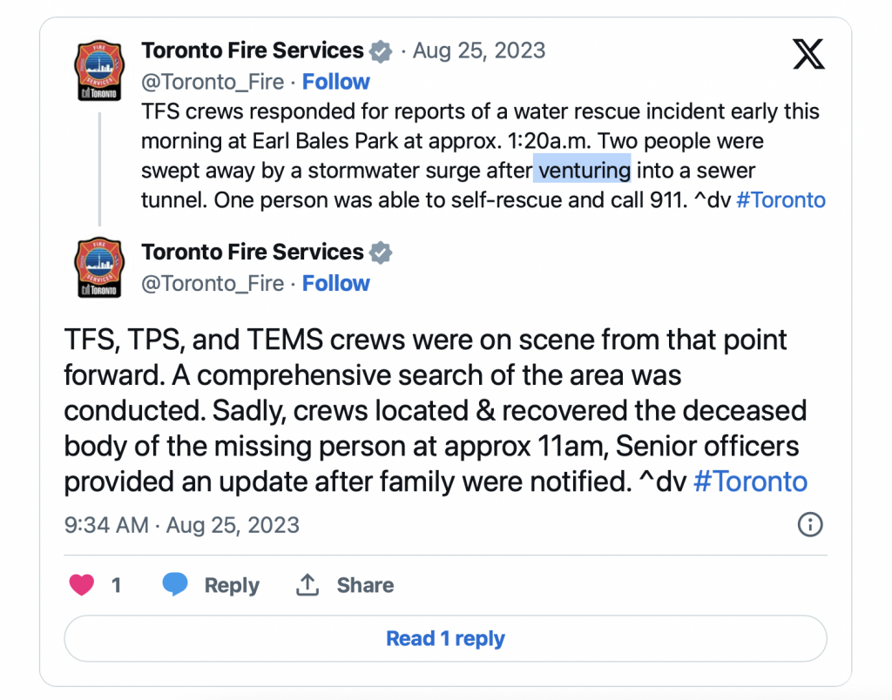Click the Read 1 reply button

(x=445, y=639)
